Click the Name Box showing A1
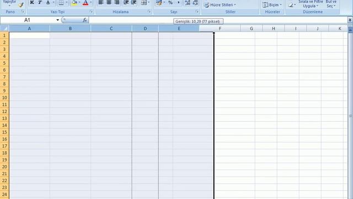 tap(28, 20)
